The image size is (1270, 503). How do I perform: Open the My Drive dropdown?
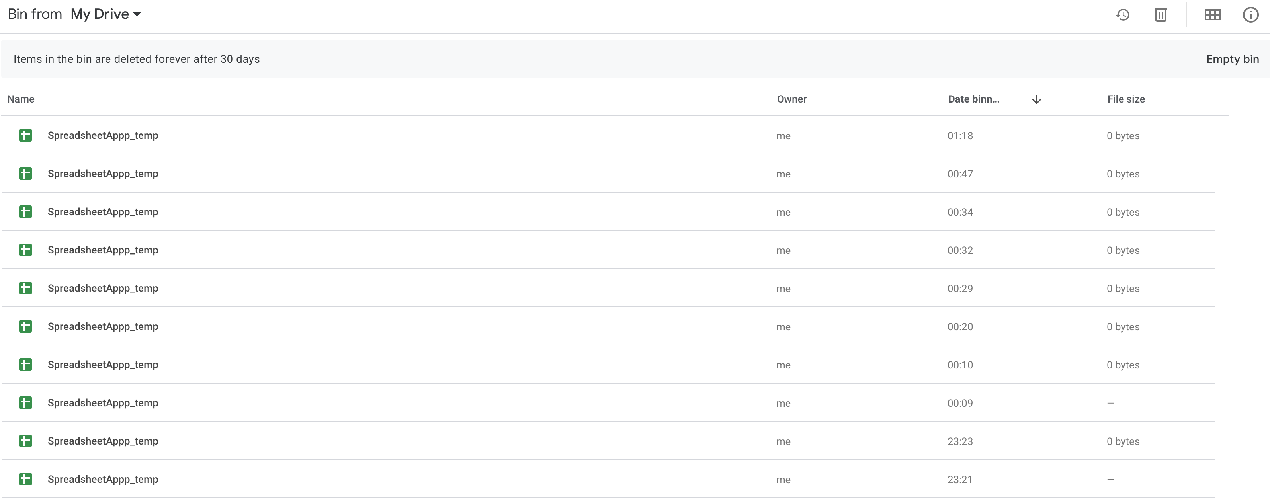click(x=106, y=14)
